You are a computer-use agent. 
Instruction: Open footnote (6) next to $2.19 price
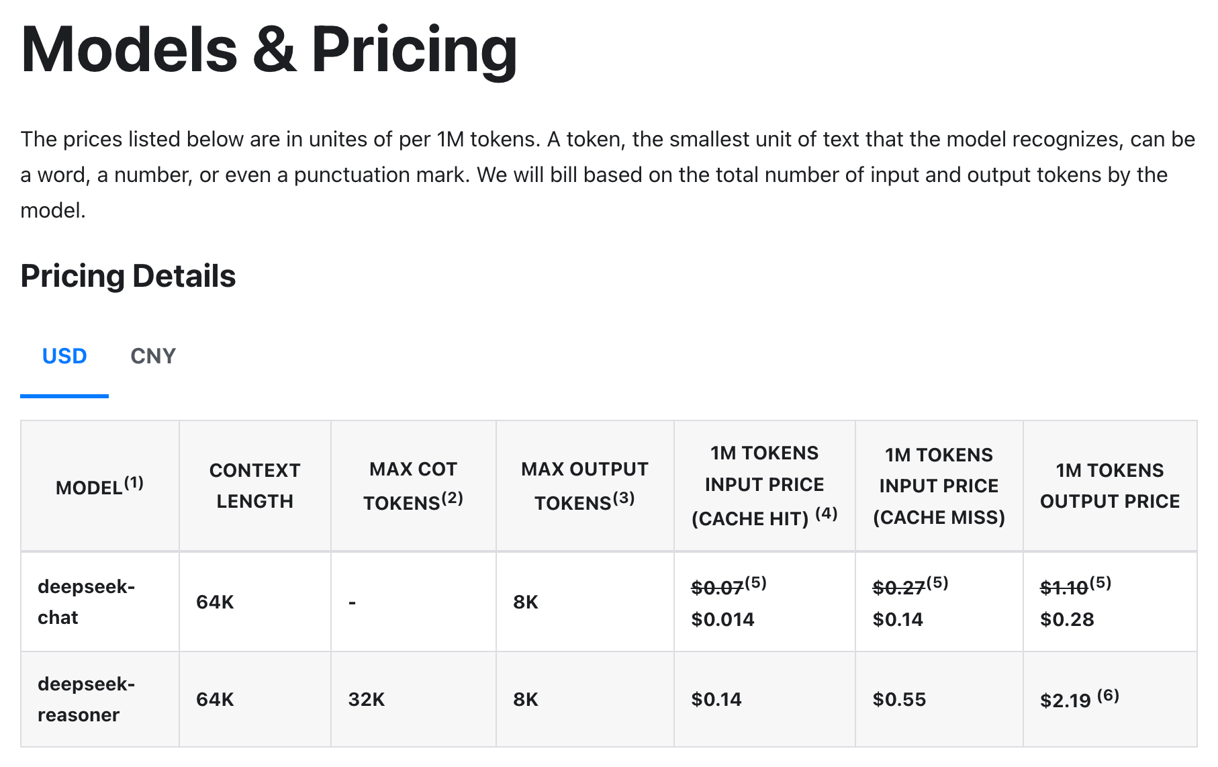(1108, 695)
